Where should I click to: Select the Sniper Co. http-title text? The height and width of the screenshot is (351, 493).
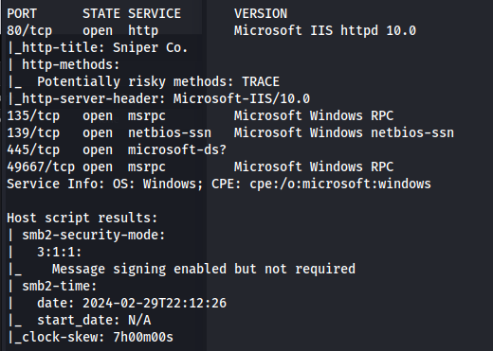pos(151,47)
